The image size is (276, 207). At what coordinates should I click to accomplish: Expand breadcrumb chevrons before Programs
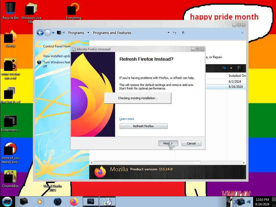coord(64,33)
